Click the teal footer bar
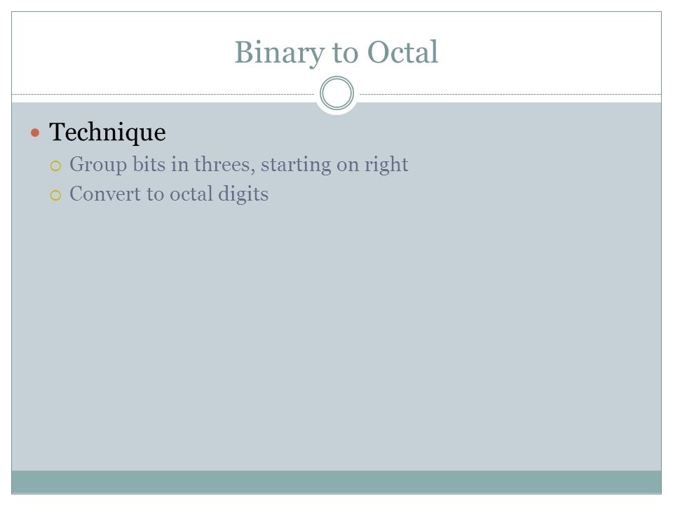Viewport: 673px width, 505px height. (x=336, y=482)
